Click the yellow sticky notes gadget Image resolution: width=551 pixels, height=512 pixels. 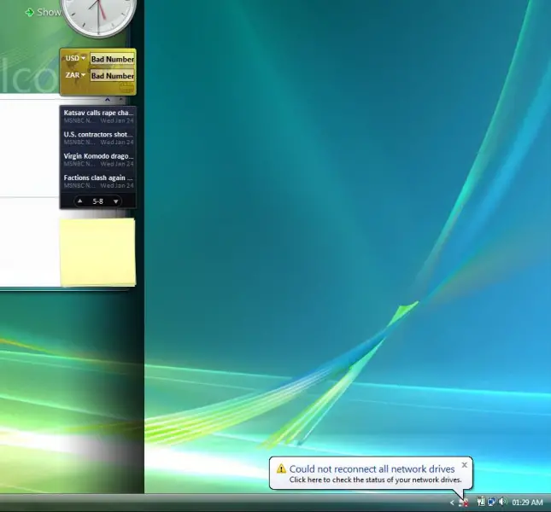pyautogui.click(x=97, y=252)
